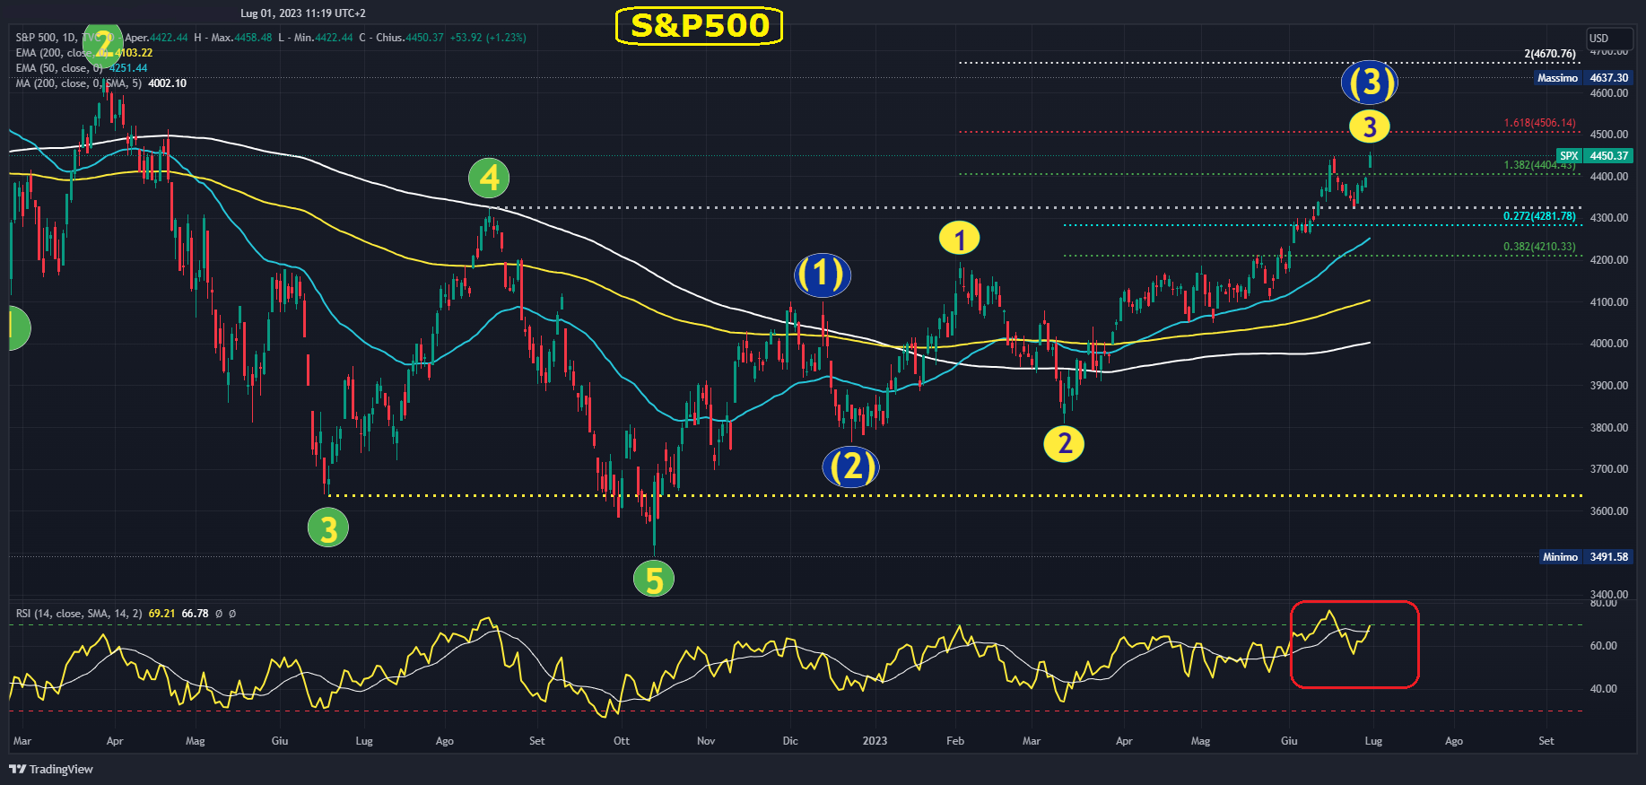Image resolution: width=1646 pixels, height=785 pixels.
Task: Click the RSI SMA value 66.78
Action: 195,614
